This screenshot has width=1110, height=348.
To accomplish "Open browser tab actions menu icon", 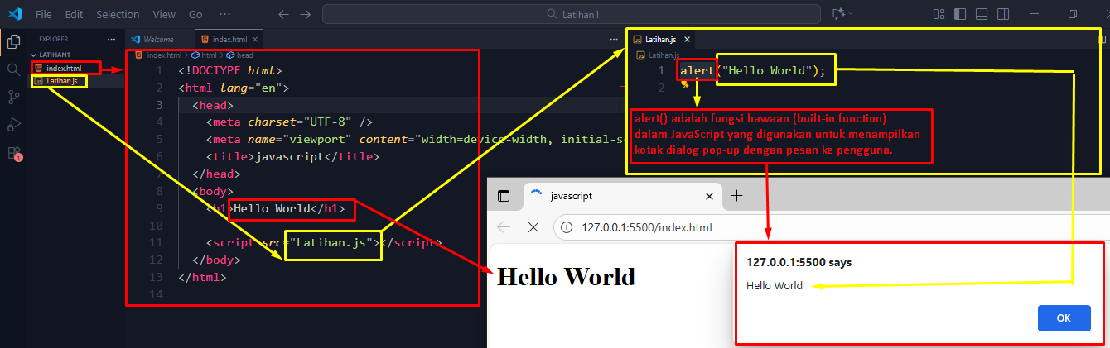I will [x=503, y=196].
